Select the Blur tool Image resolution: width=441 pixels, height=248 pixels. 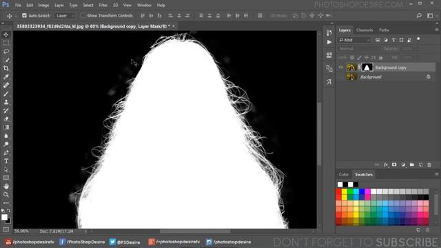(6, 136)
